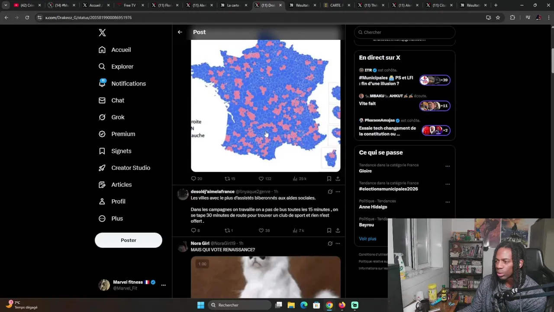Image resolution: width=554 pixels, height=312 pixels.
Task: Open more options for Gloire trend
Action: pyautogui.click(x=448, y=166)
